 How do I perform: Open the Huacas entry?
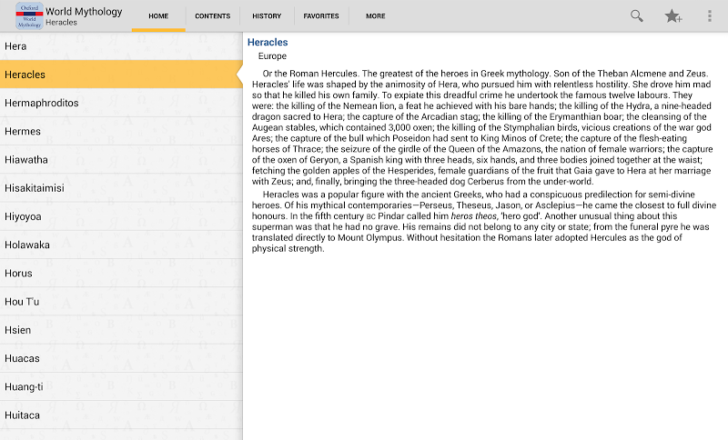pyautogui.click(x=121, y=358)
